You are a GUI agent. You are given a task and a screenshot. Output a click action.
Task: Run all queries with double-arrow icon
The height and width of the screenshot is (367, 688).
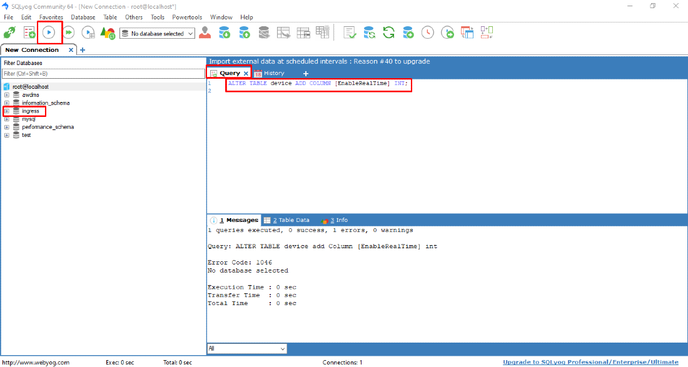(68, 33)
